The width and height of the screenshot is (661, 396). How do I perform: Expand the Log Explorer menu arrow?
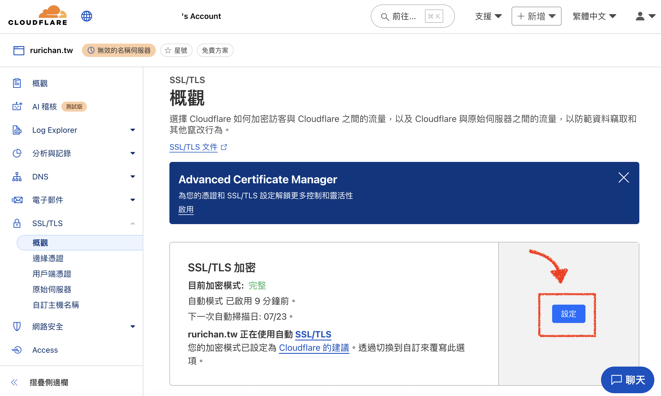(x=133, y=130)
